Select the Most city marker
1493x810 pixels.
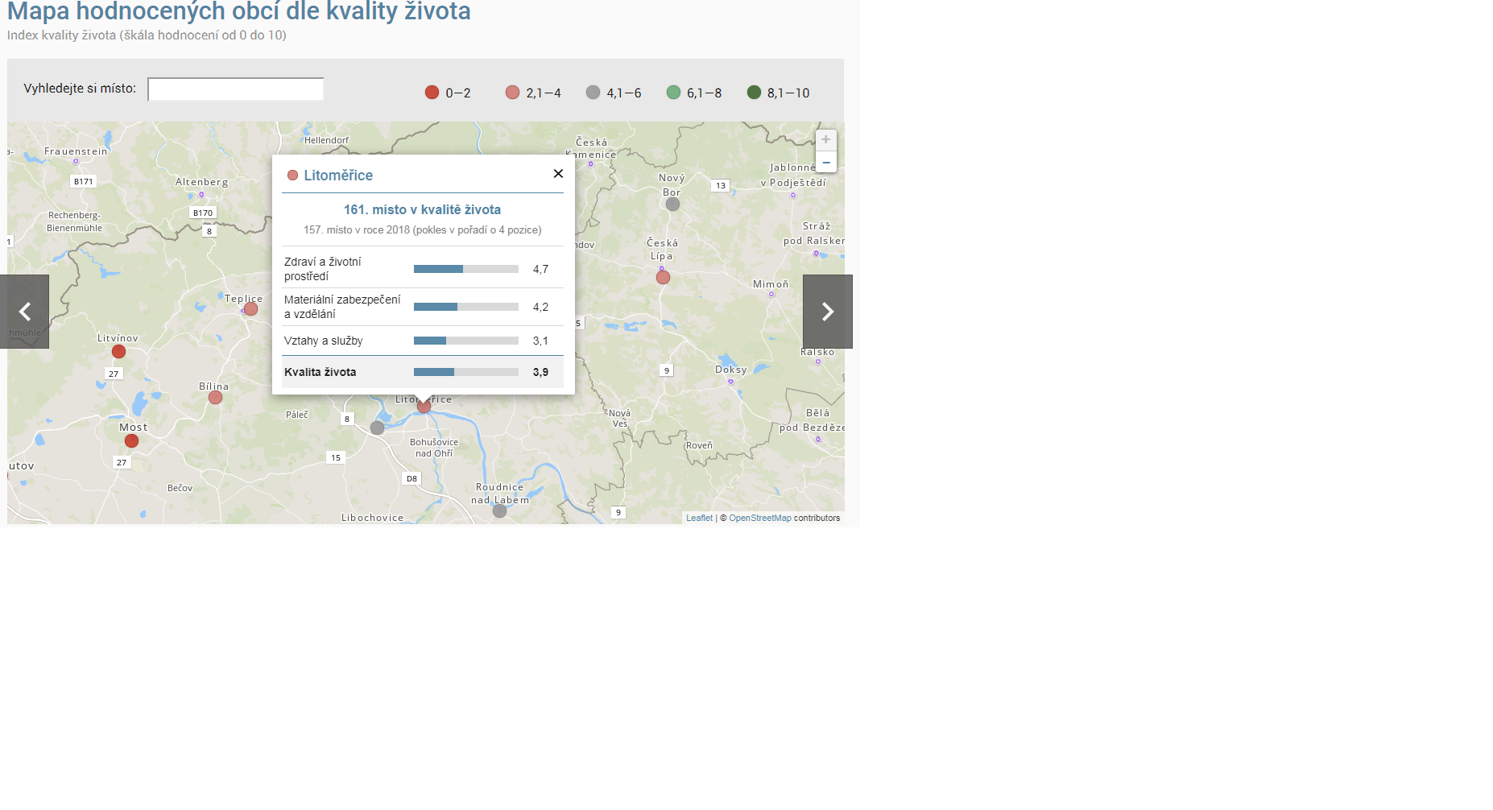click(131, 441)
